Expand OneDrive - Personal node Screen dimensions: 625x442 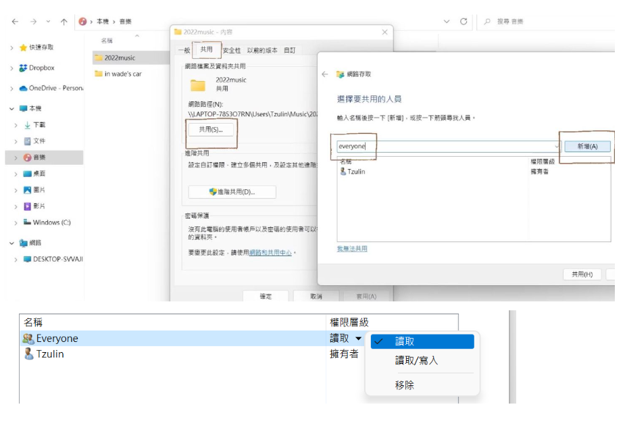[11, 89]
